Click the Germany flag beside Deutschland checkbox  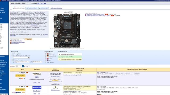pos(48,56)
